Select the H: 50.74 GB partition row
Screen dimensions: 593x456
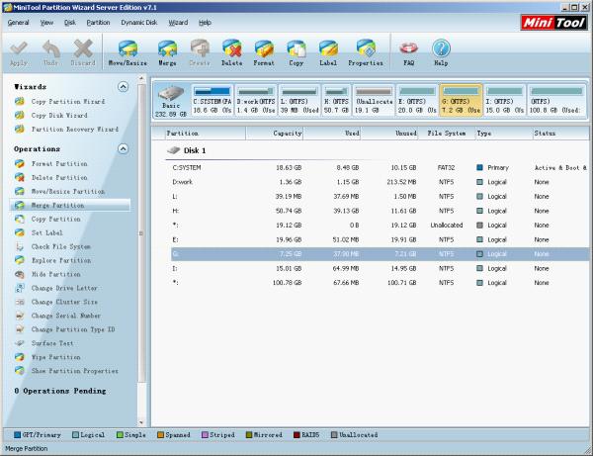click(381, 211)
